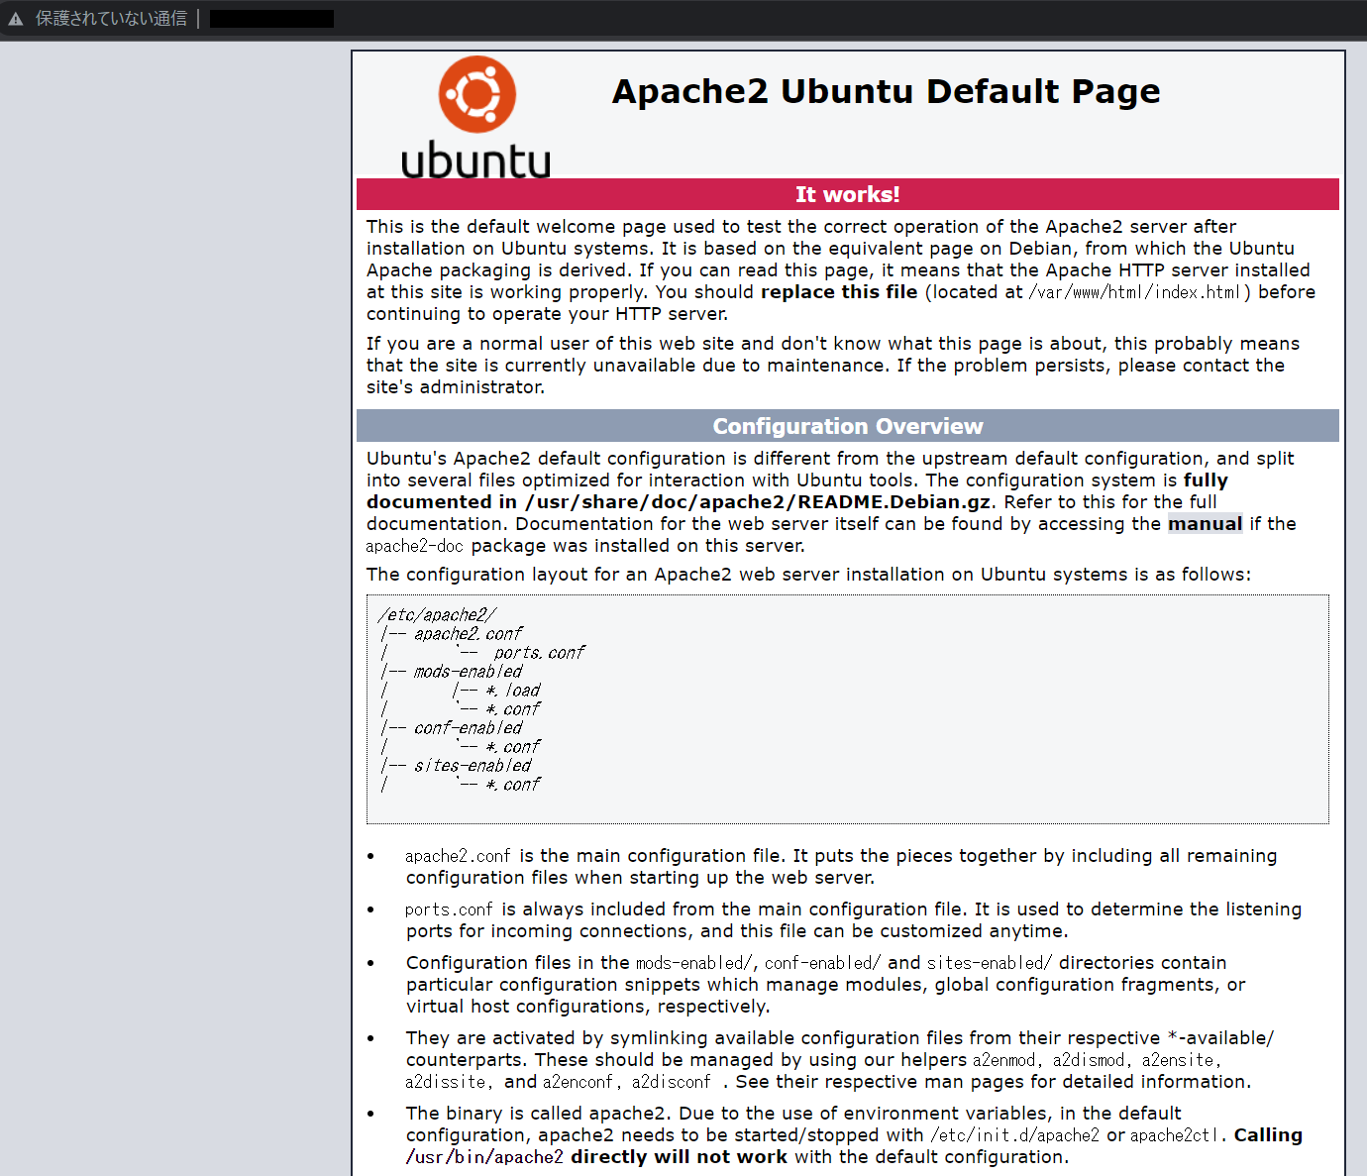1367x1176 pixels.
Task: Click the warning triangle security icon
Action: pos(14,17)
